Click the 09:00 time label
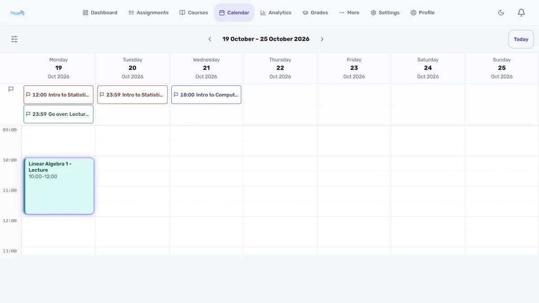 (x=10, y=130)
